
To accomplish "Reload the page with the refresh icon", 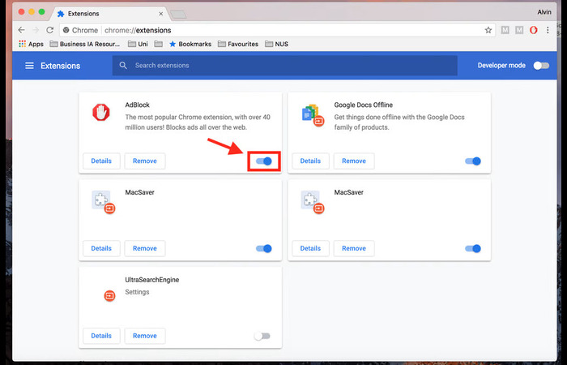I will 50,30.
